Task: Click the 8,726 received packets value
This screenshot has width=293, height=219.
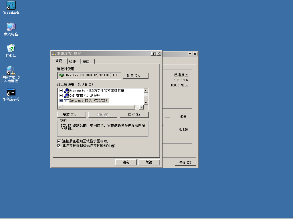Action: 183,130
